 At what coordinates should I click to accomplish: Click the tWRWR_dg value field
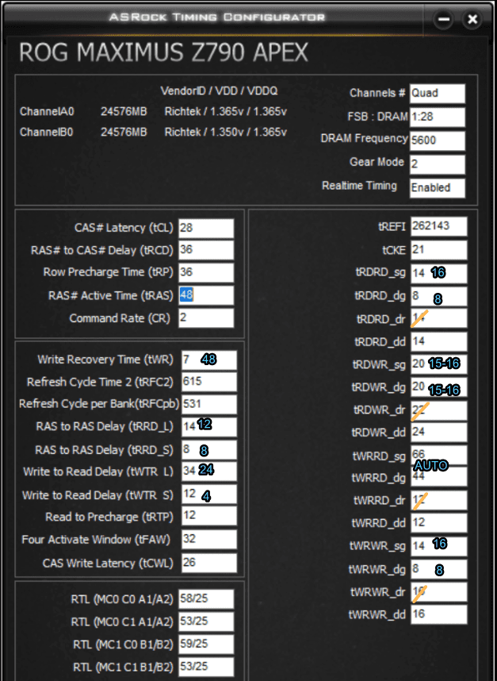pos(439,569)
